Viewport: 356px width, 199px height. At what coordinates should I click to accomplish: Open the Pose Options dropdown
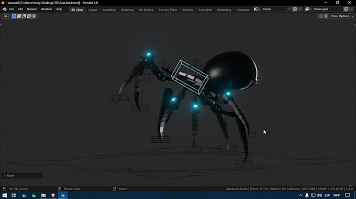[x=342, y=16]
